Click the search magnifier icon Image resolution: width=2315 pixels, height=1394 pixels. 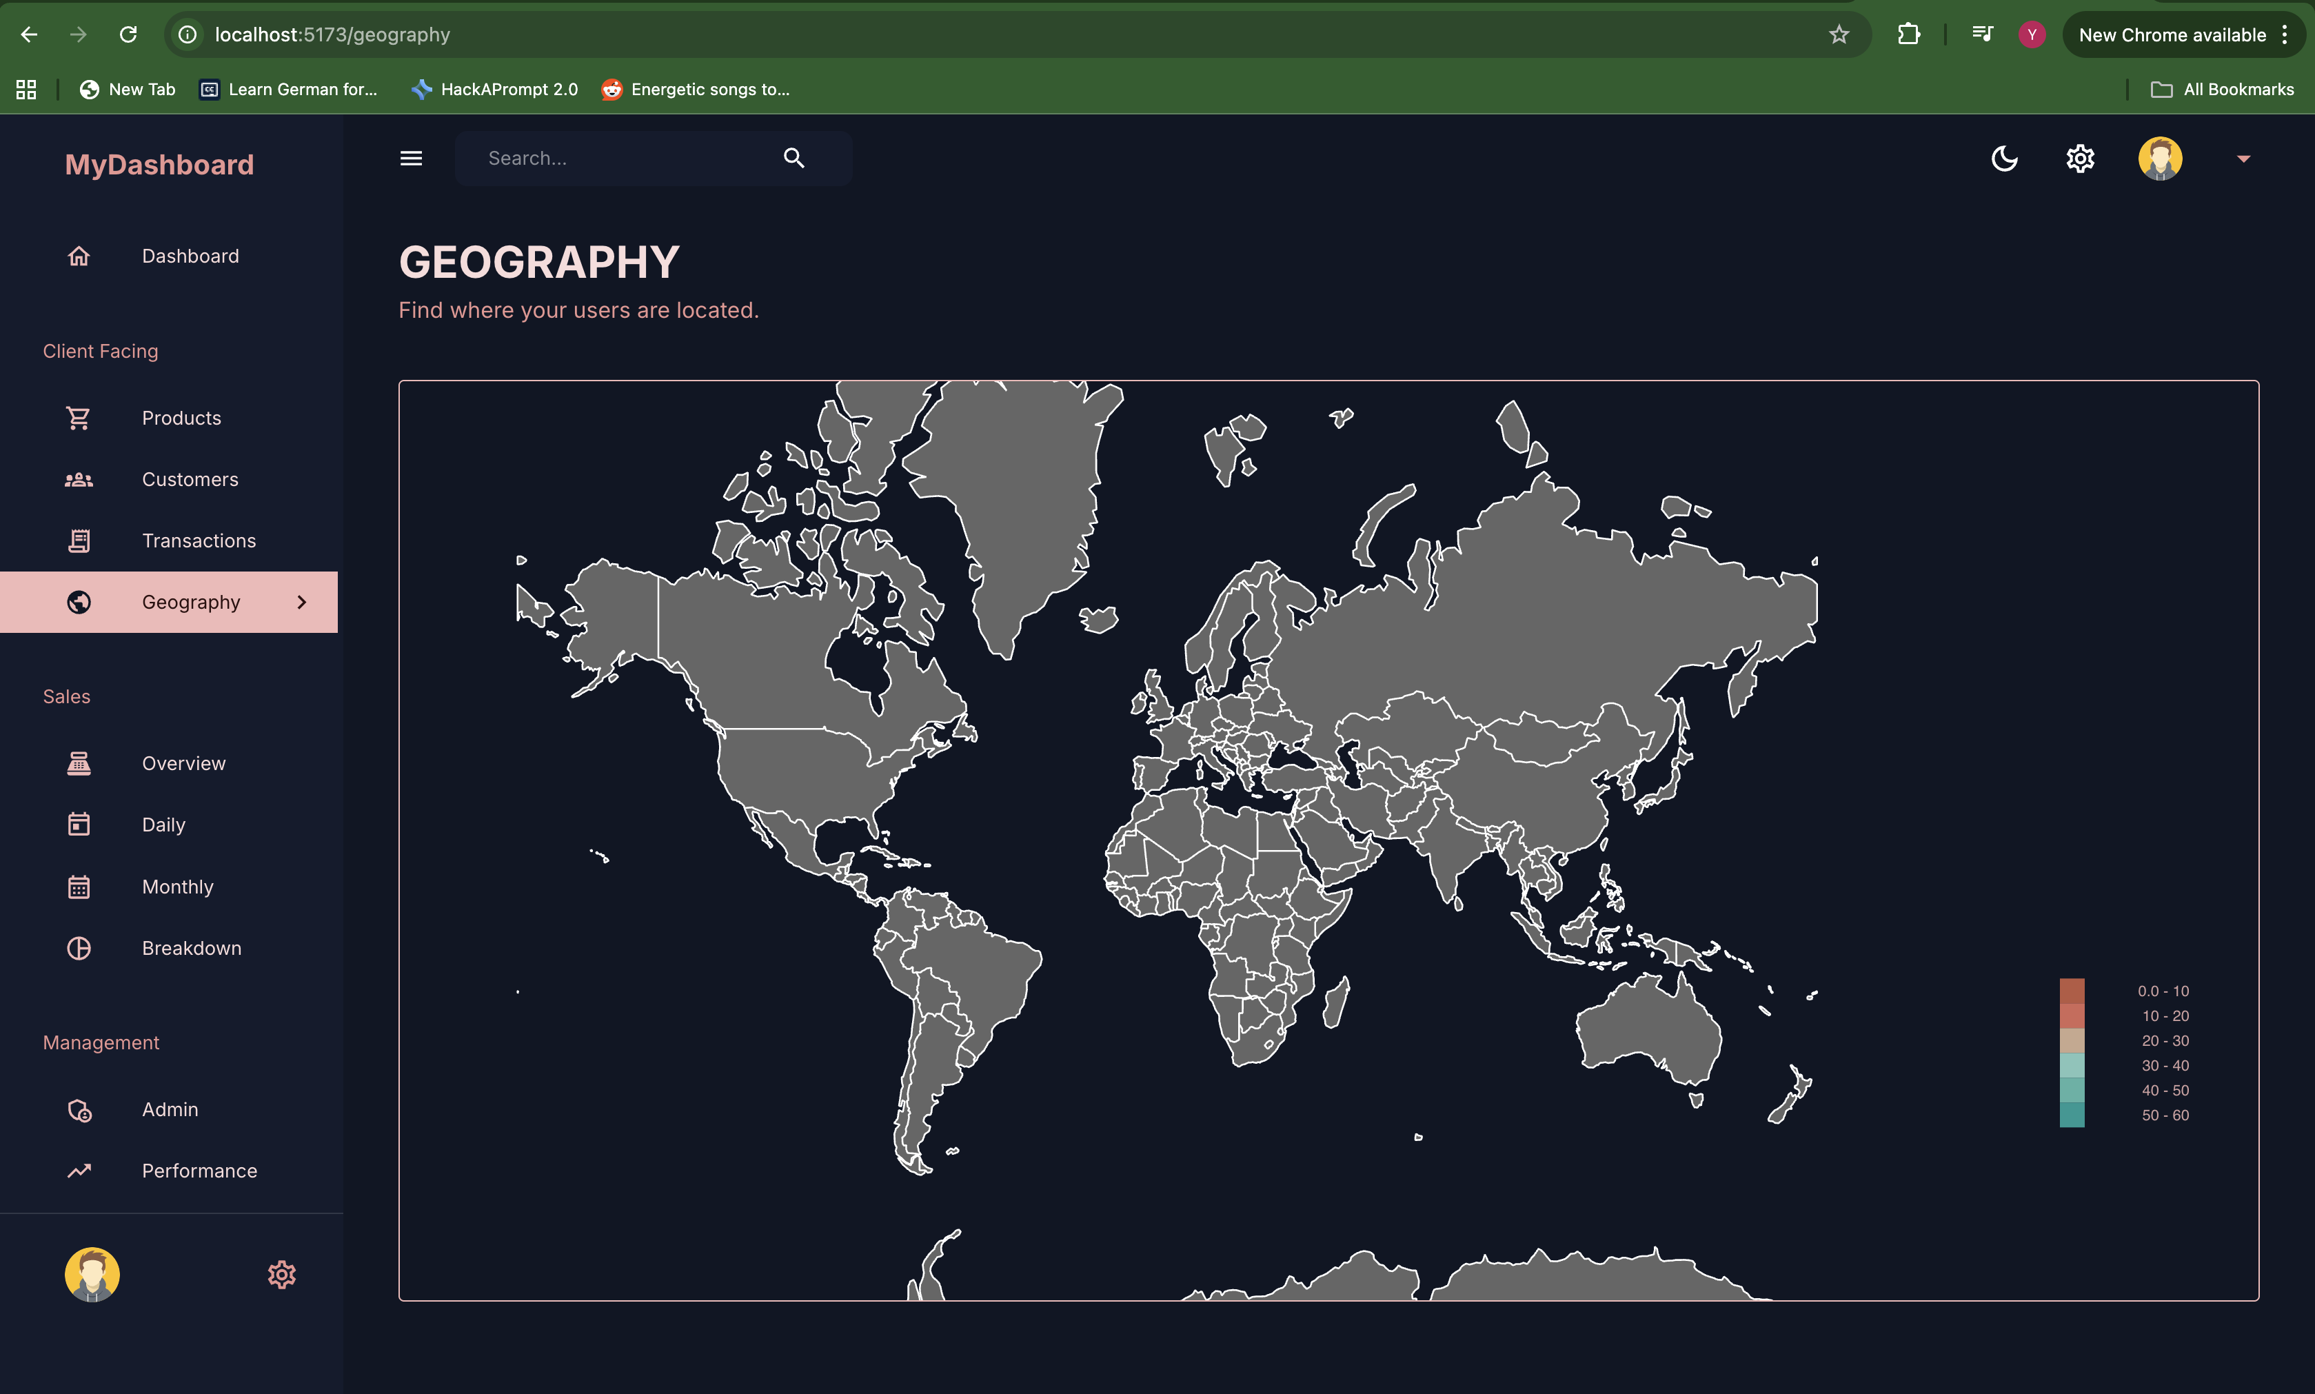(x=793, y=158)
